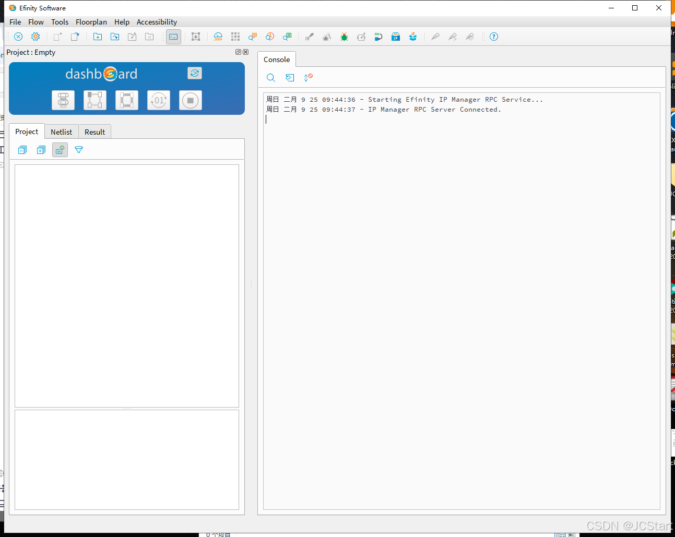
Task: Open the Flow menu
Action: (36, 22)
